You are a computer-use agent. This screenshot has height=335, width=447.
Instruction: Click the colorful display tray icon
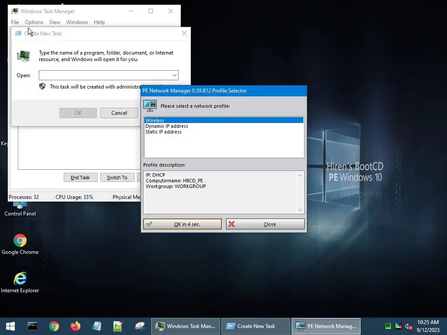[x=399, y=326]
